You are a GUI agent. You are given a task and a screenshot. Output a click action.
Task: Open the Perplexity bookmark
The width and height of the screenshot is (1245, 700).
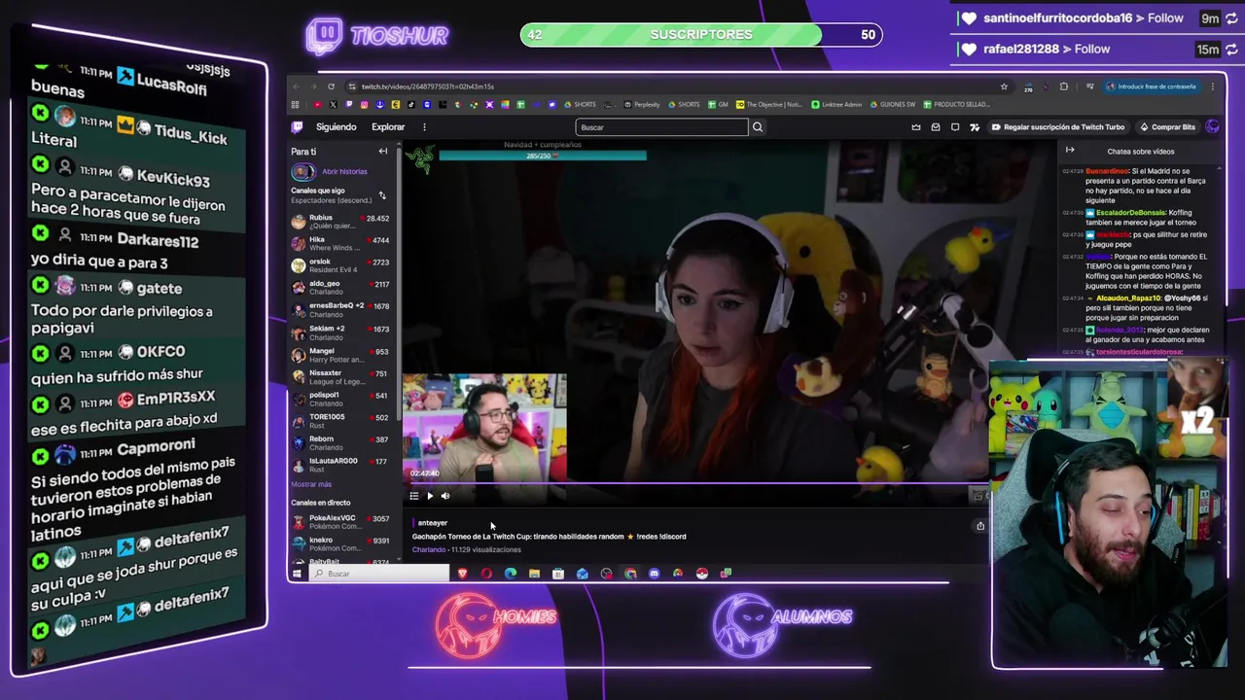point(642,105)
